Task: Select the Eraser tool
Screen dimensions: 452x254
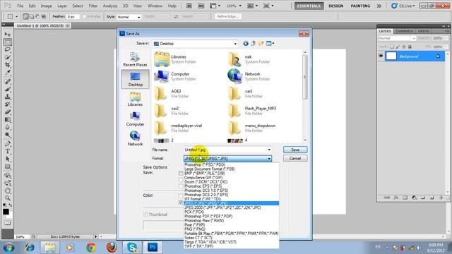Action: coord(8,111)
